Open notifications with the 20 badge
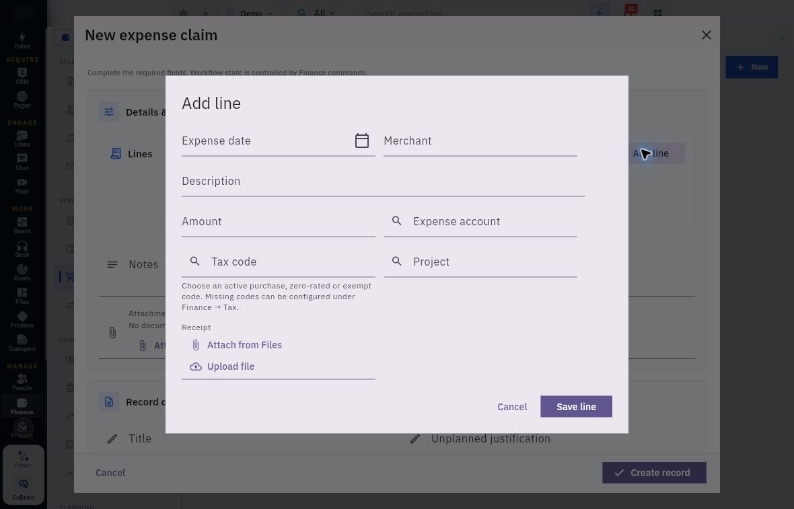This screenshot has width=794, height=509. coord(629,12)
